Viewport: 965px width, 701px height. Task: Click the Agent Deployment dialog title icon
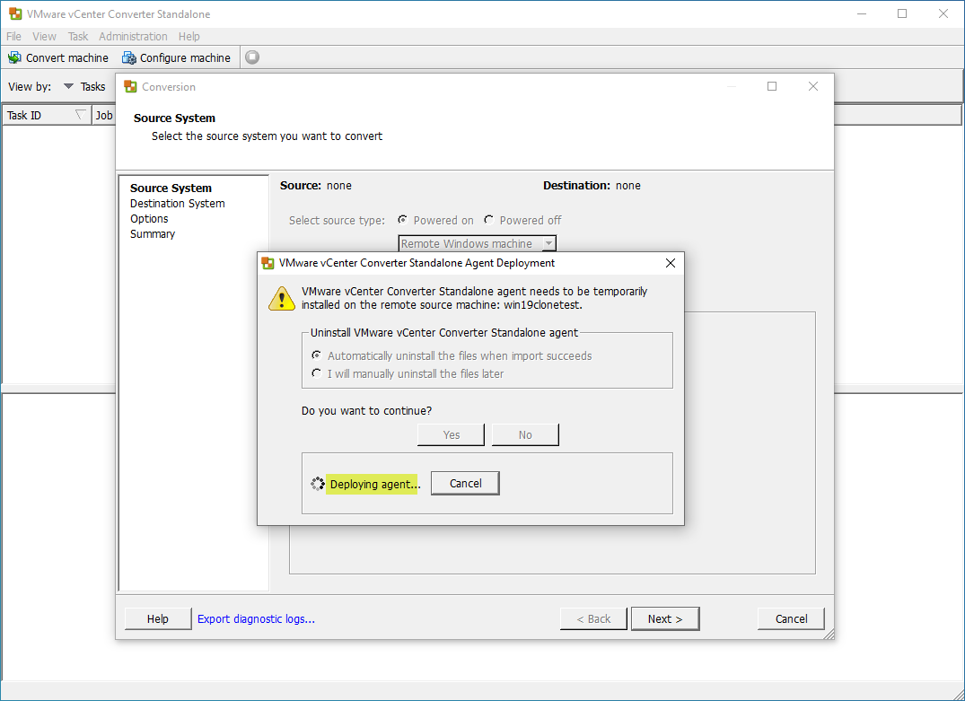pos(268,263)
